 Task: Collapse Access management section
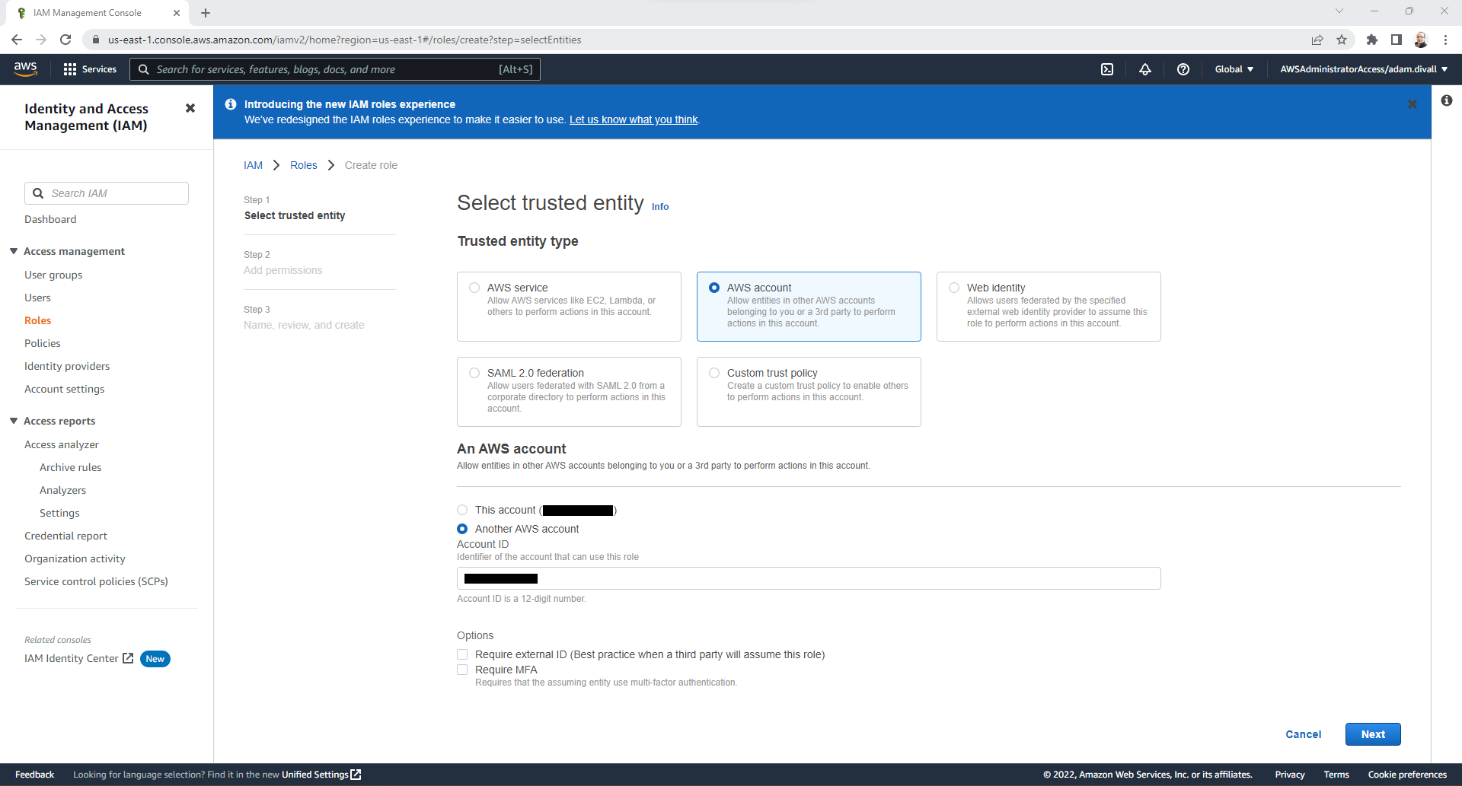click(14, 251)
